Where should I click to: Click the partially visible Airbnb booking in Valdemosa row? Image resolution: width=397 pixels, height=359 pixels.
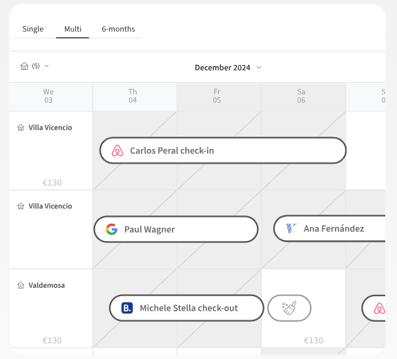tap(374, 308)
